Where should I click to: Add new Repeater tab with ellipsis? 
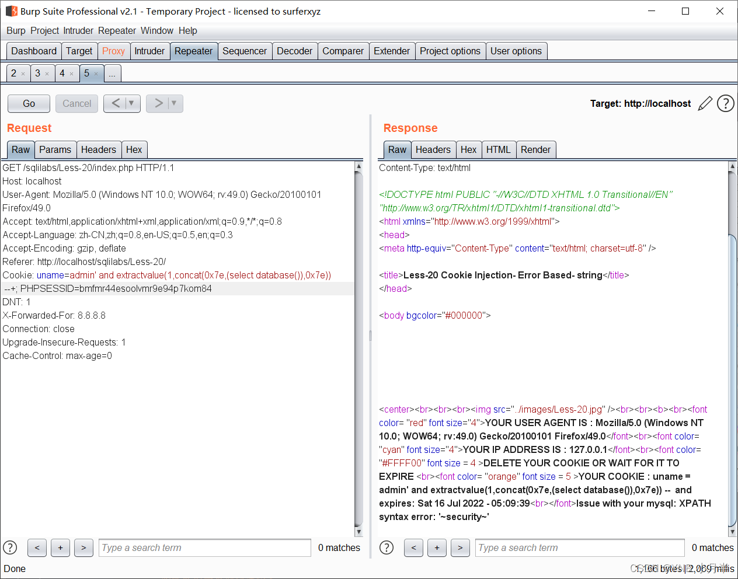pos(112,74)
